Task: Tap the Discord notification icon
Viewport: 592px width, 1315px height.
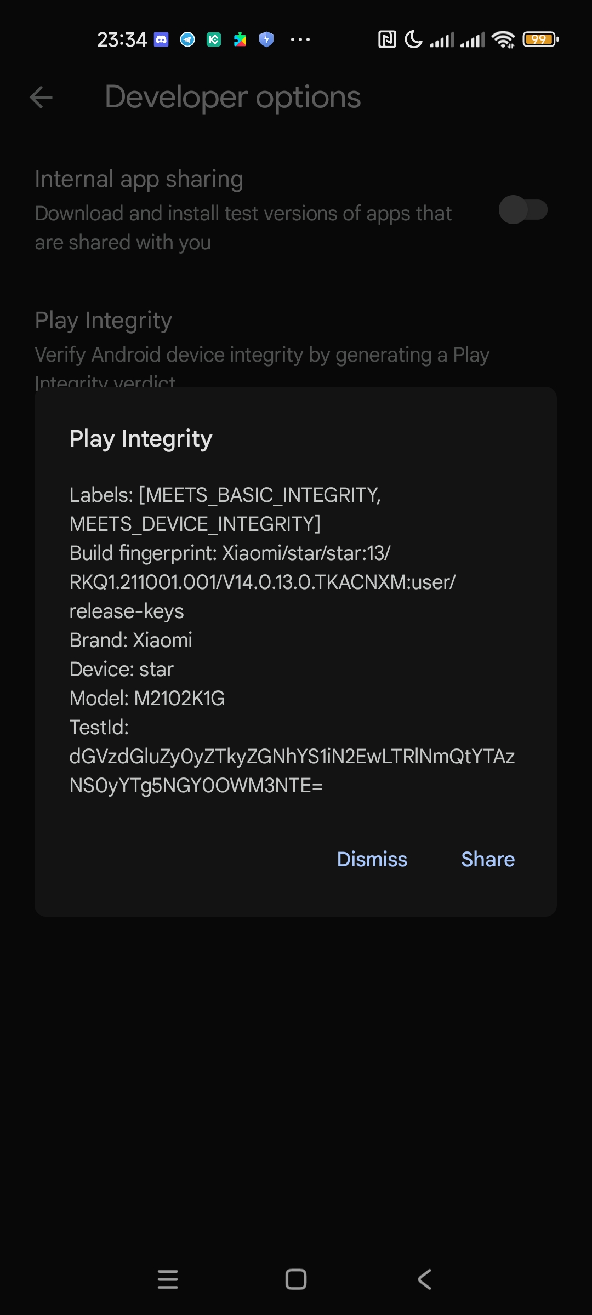Action: [161, 39]
